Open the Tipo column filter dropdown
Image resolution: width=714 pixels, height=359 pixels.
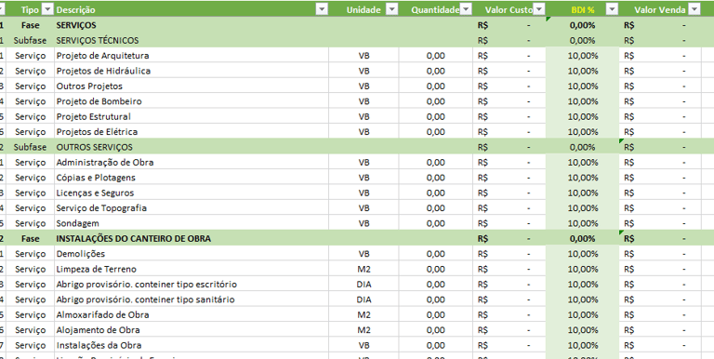pyautogui.click(x=47, y=9)
